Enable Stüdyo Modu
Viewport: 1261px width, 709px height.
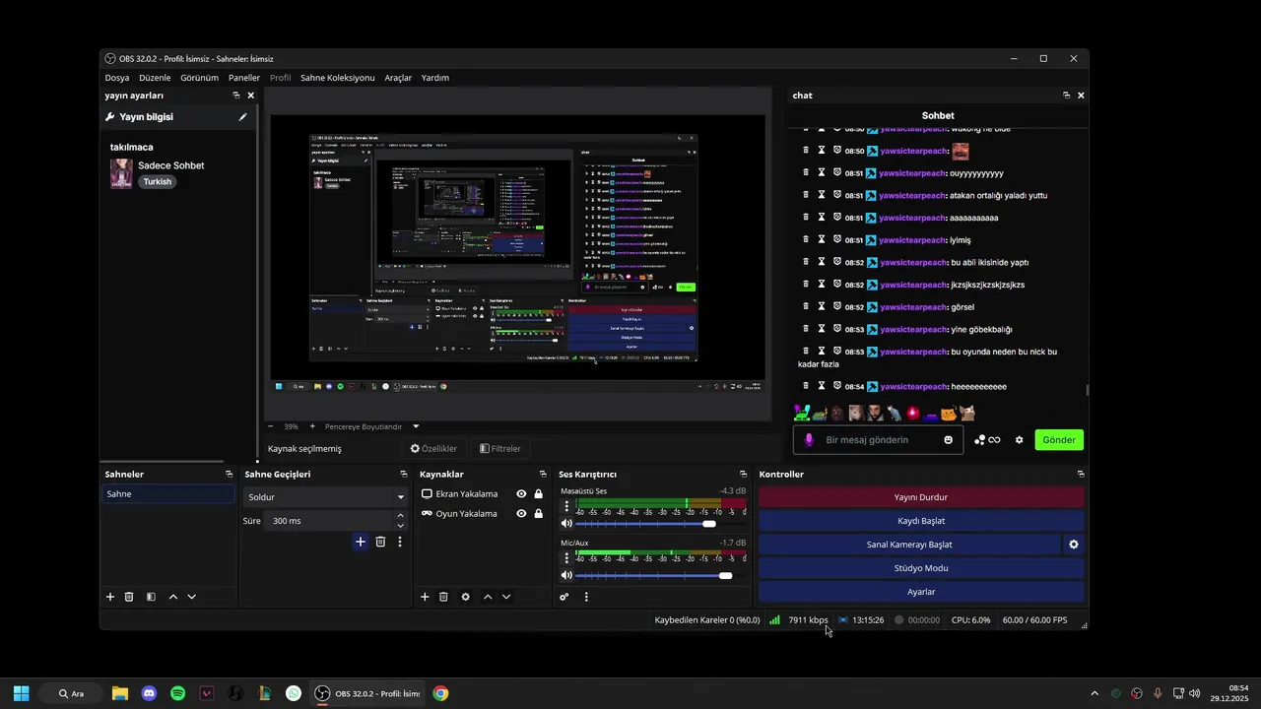coord(921,568)
